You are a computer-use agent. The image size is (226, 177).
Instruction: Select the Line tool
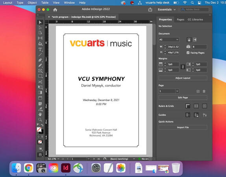(40, 55)
